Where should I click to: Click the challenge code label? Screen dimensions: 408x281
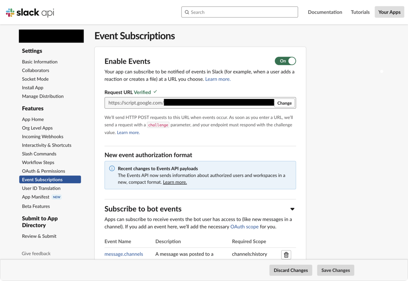click(x=158, y=125)
